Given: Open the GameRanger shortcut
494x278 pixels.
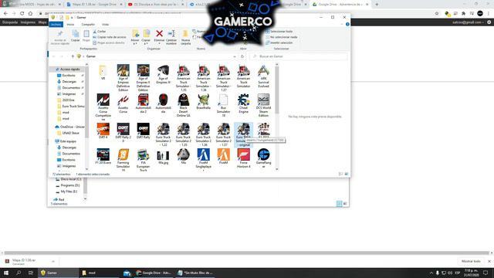Looking at the screenshot, I should 263,158.
